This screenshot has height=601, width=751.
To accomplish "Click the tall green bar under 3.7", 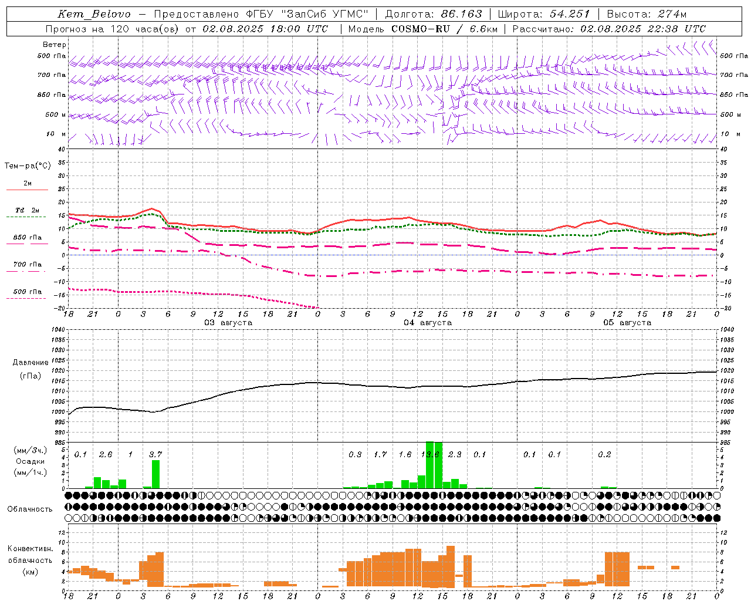I will click(x=155, y=474).
